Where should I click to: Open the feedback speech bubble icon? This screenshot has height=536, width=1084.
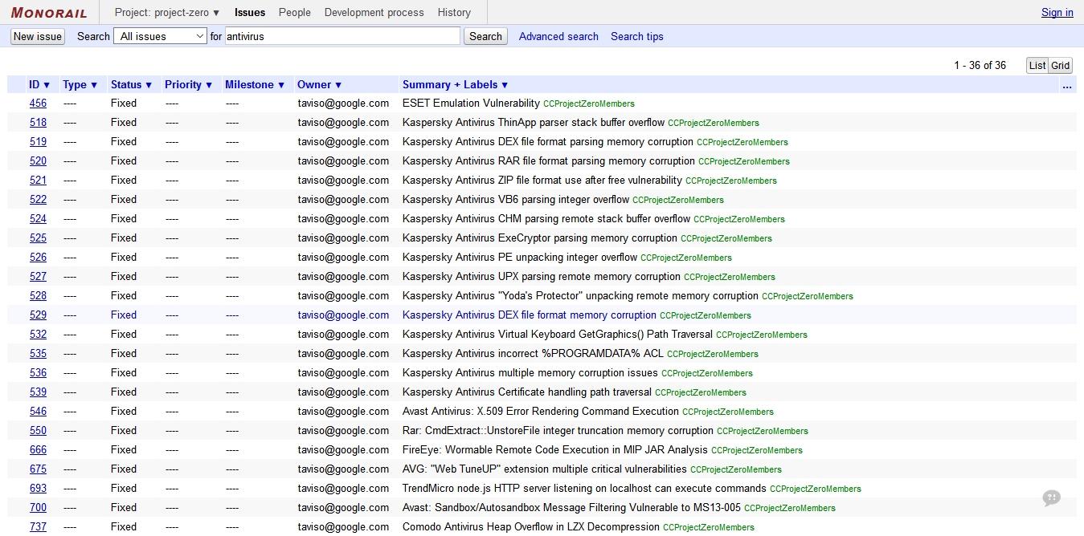[x=1051, y=498]
